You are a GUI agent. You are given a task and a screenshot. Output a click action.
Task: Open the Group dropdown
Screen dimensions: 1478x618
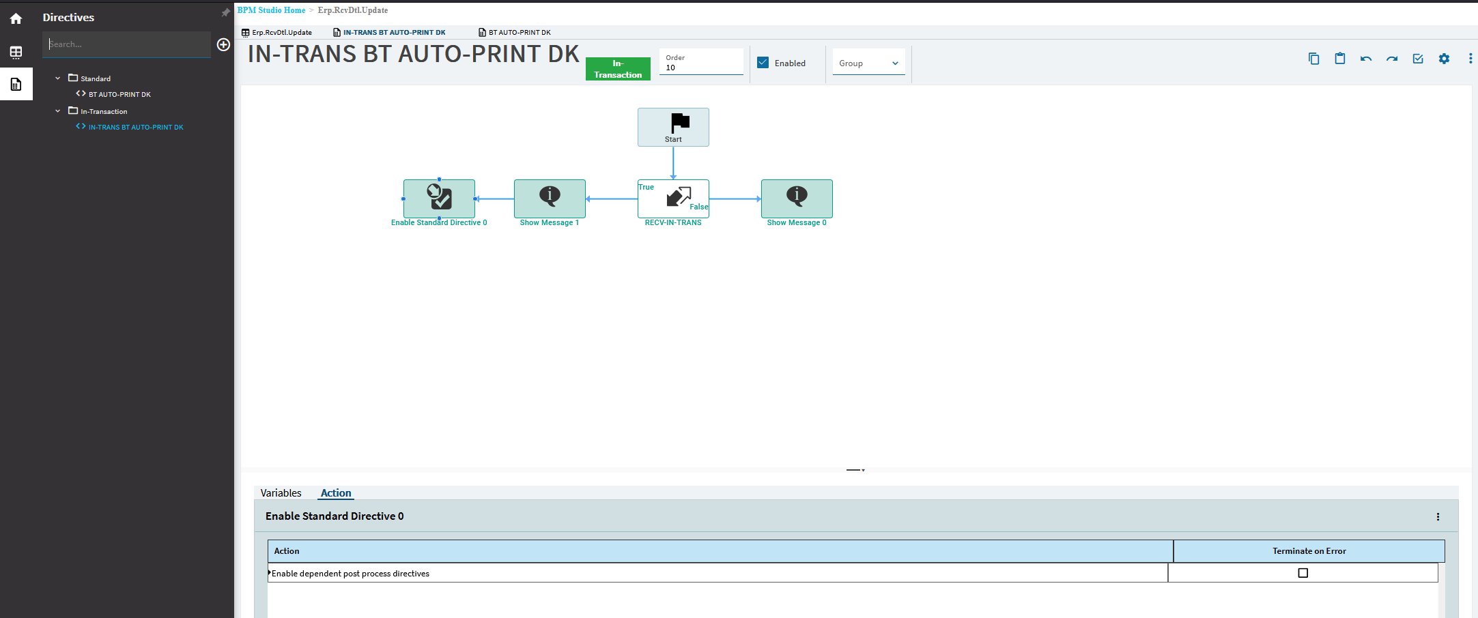895,62
